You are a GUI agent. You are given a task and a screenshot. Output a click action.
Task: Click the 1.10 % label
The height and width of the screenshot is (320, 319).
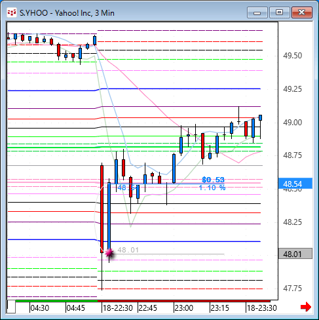(x=212, y=188)
